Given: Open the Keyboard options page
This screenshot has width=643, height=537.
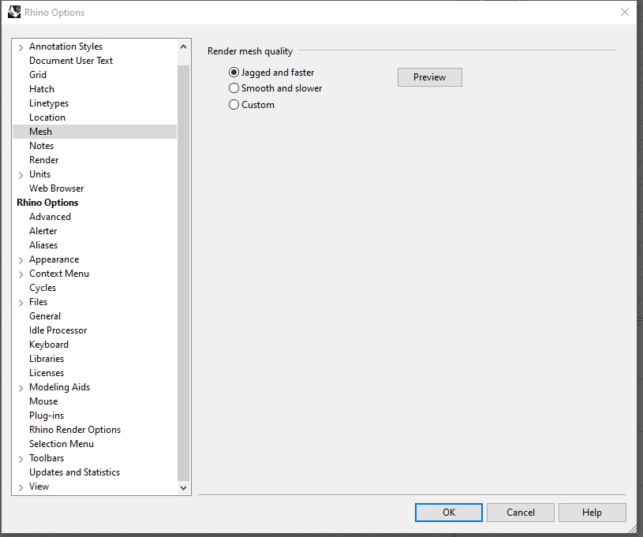Looking at the screenshot, I should pos(49,345).
